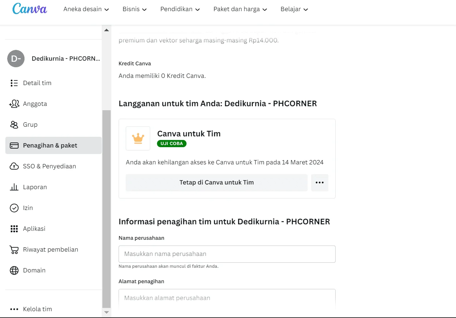
Task: Click the Anggota people icon
Action: click(x=14, y=104)
